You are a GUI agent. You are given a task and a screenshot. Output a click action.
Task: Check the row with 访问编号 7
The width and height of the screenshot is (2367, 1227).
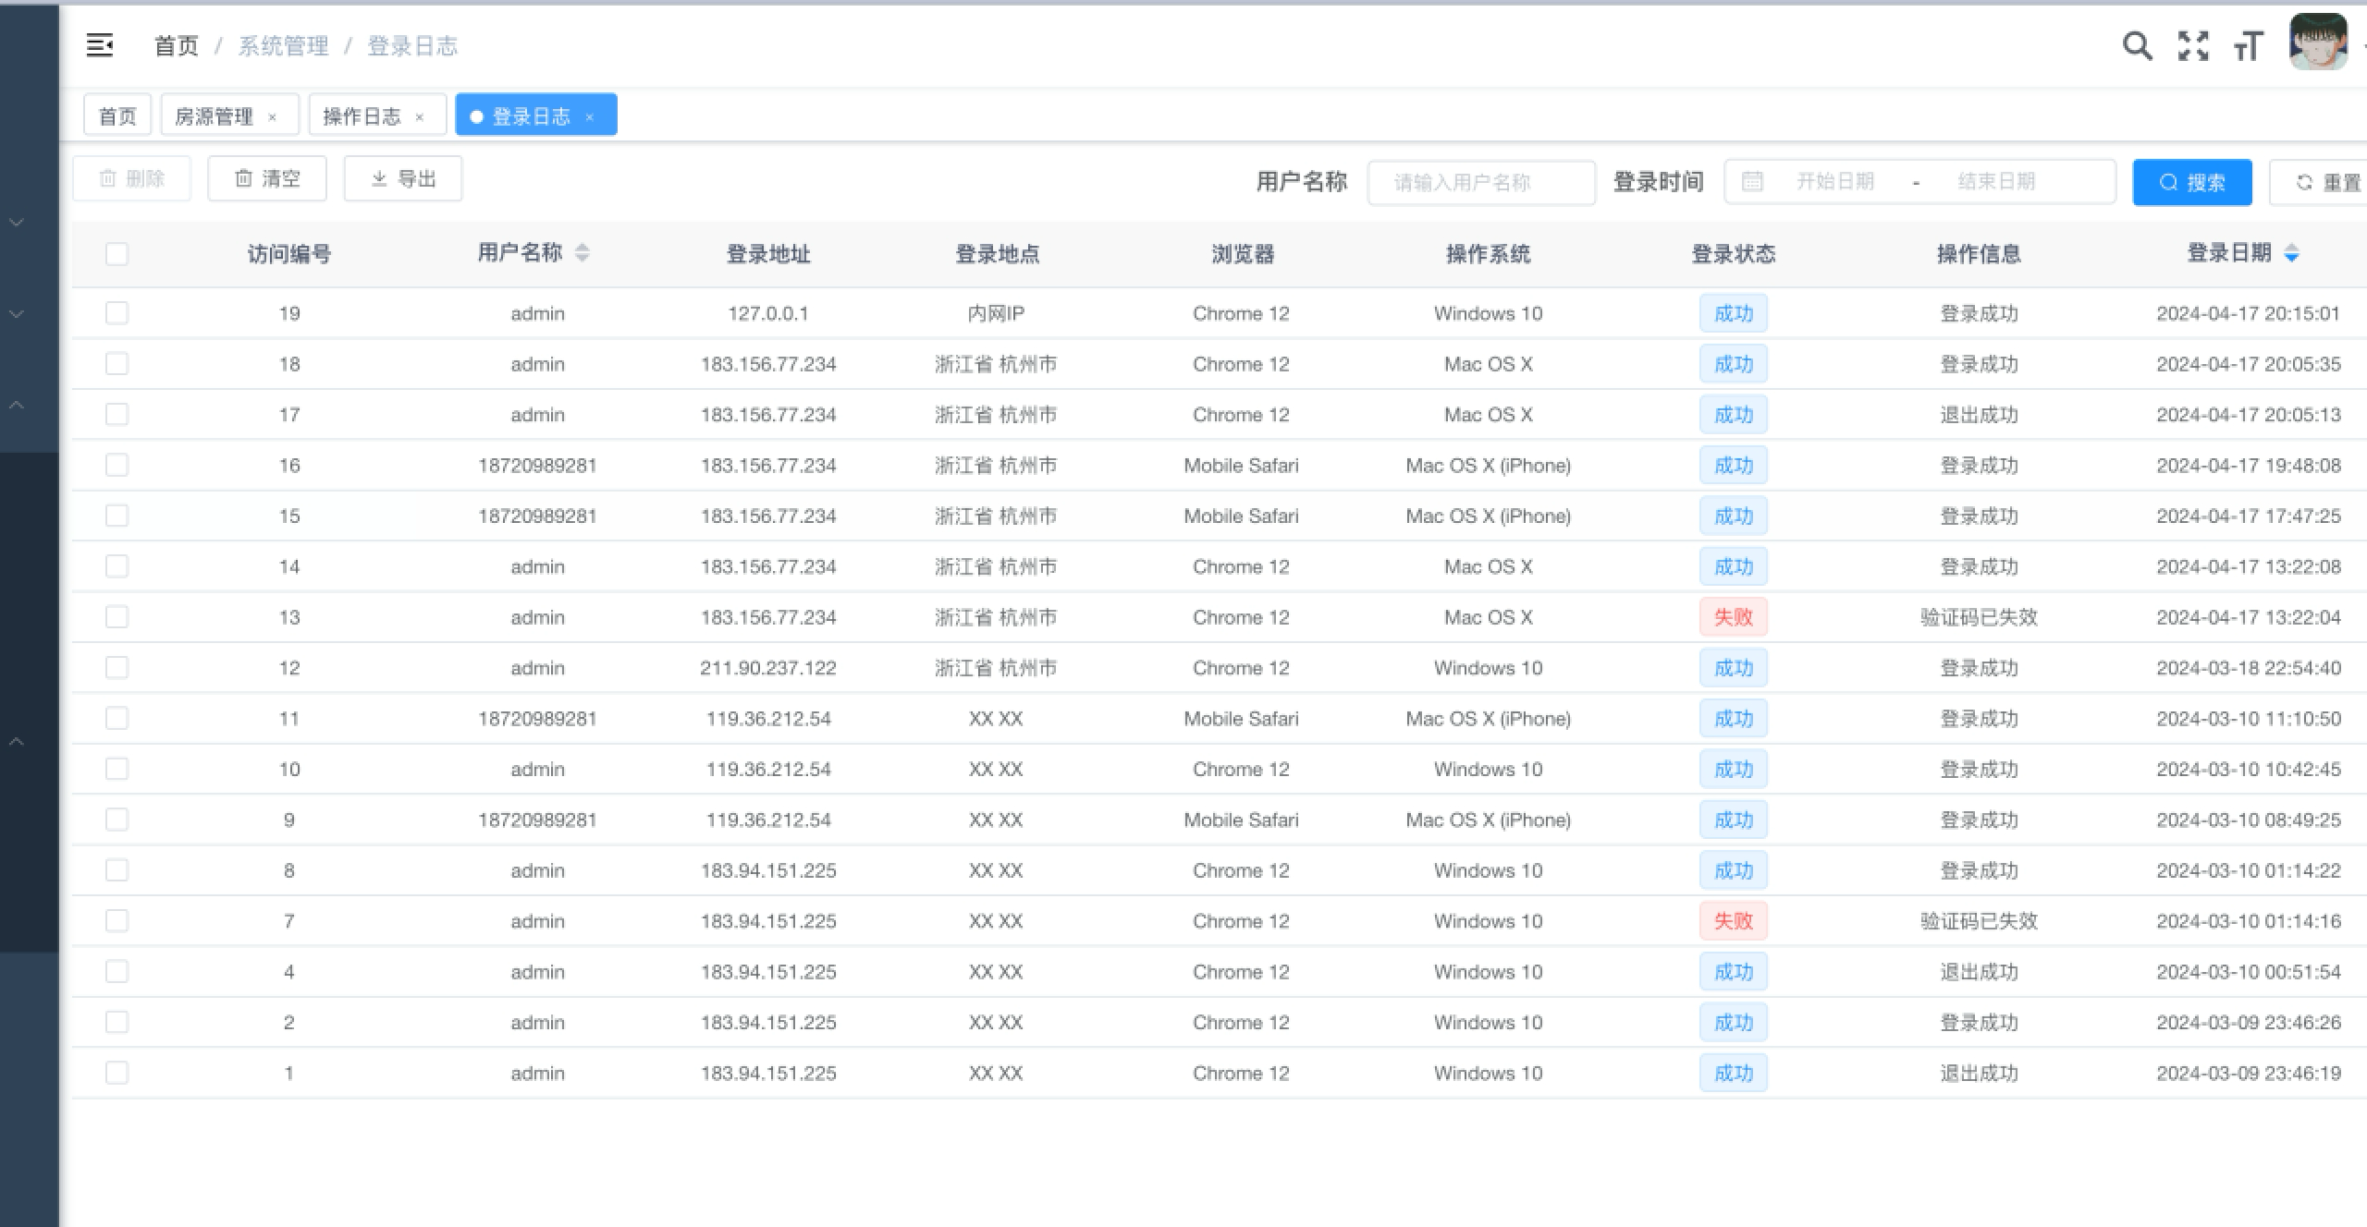point(117,920)
